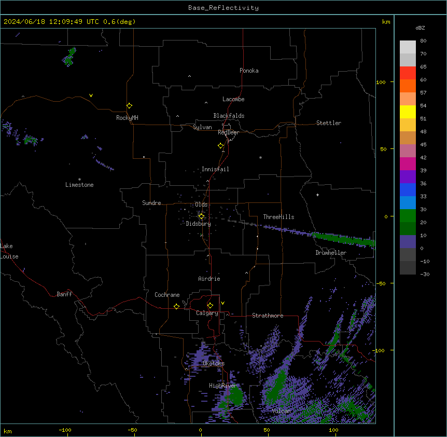447x437 pixels.
Task: Click the Limestone label
Action: click(x=79, y=185)
